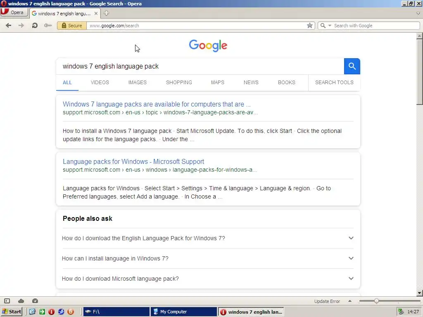Click the blue globe quick-launch icon
The height and width of the screenshot is (317, 423).
pos(61,312)
